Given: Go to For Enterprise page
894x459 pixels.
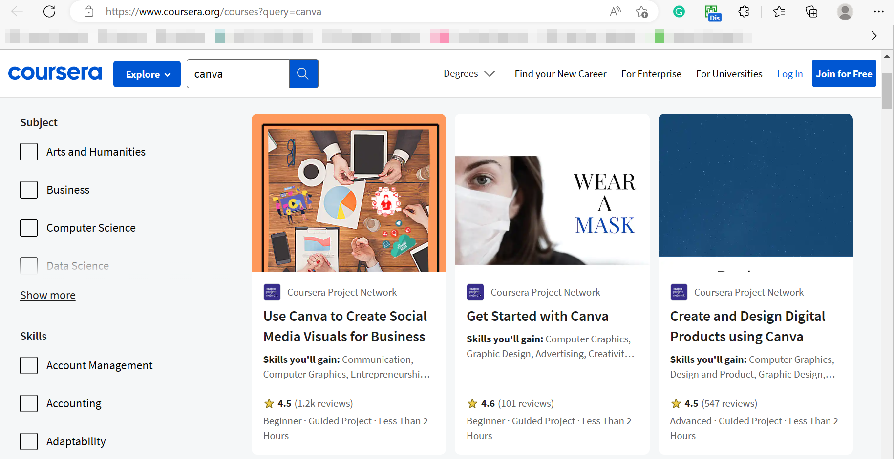Looking at the screenshot, I should coord(651,74).
